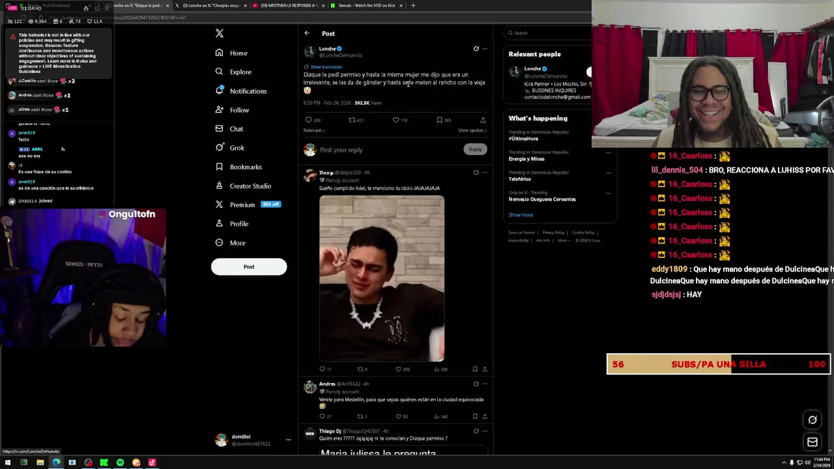834x469 pixels.
Task: Click the pink TikTok taskbar icon
Action: point(152,462)
